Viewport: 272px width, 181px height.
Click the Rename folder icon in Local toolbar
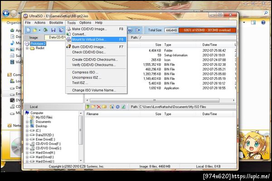[104, 107]
